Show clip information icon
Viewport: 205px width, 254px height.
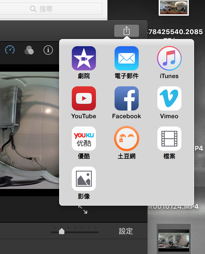tap(48, 50)
